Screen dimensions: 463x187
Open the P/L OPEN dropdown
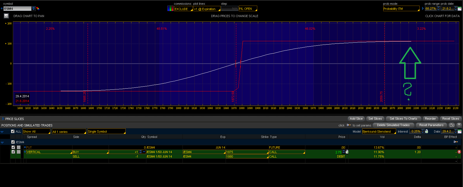pyautogui.click(x=248, y=9)
